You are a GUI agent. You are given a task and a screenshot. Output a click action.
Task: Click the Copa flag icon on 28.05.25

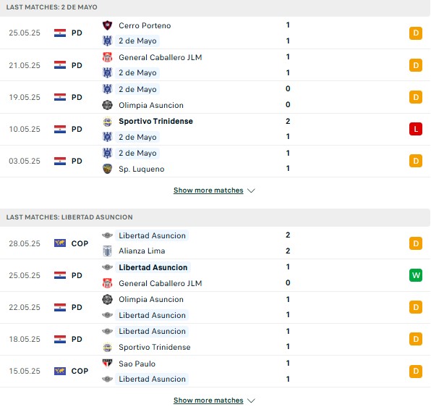tap(60, 243)
